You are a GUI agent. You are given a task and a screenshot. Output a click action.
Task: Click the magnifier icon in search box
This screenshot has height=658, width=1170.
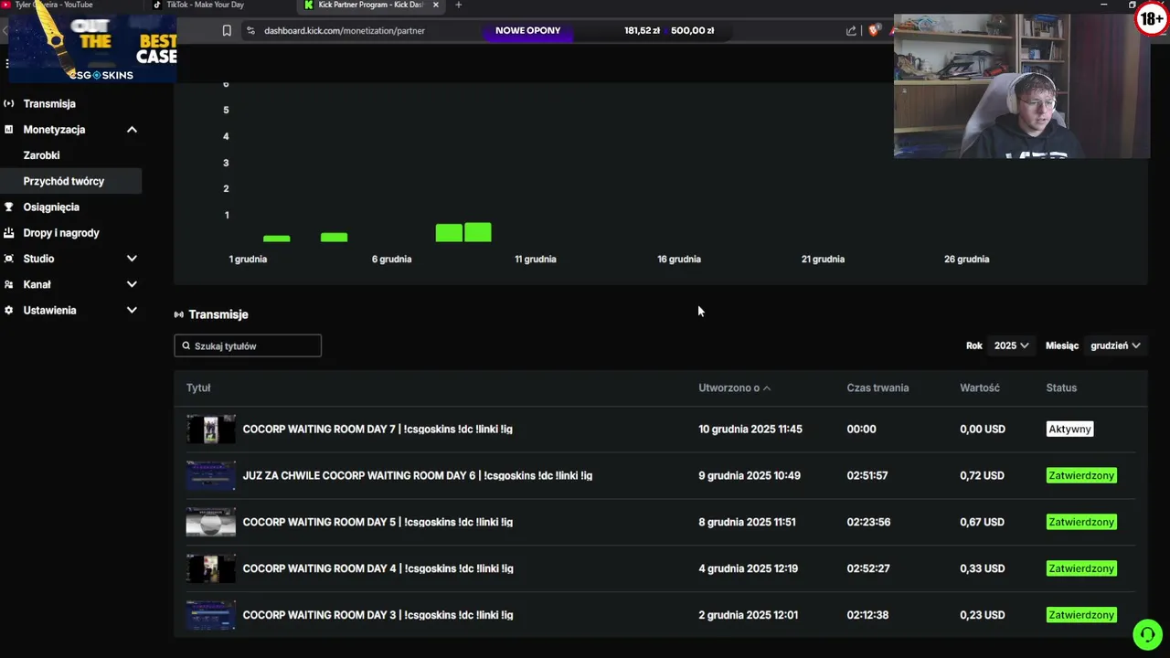pos(186,345)
